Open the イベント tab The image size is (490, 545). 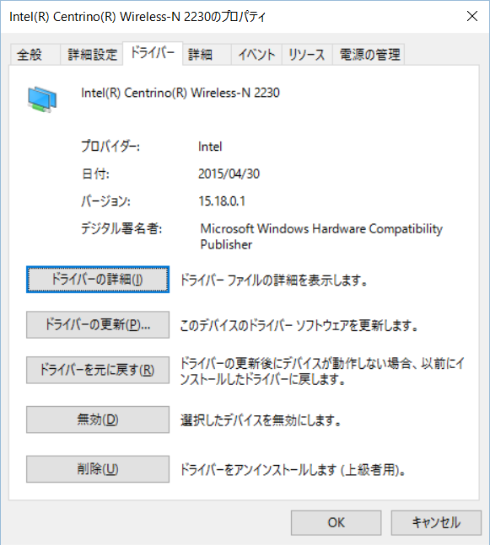coord(256,55)
